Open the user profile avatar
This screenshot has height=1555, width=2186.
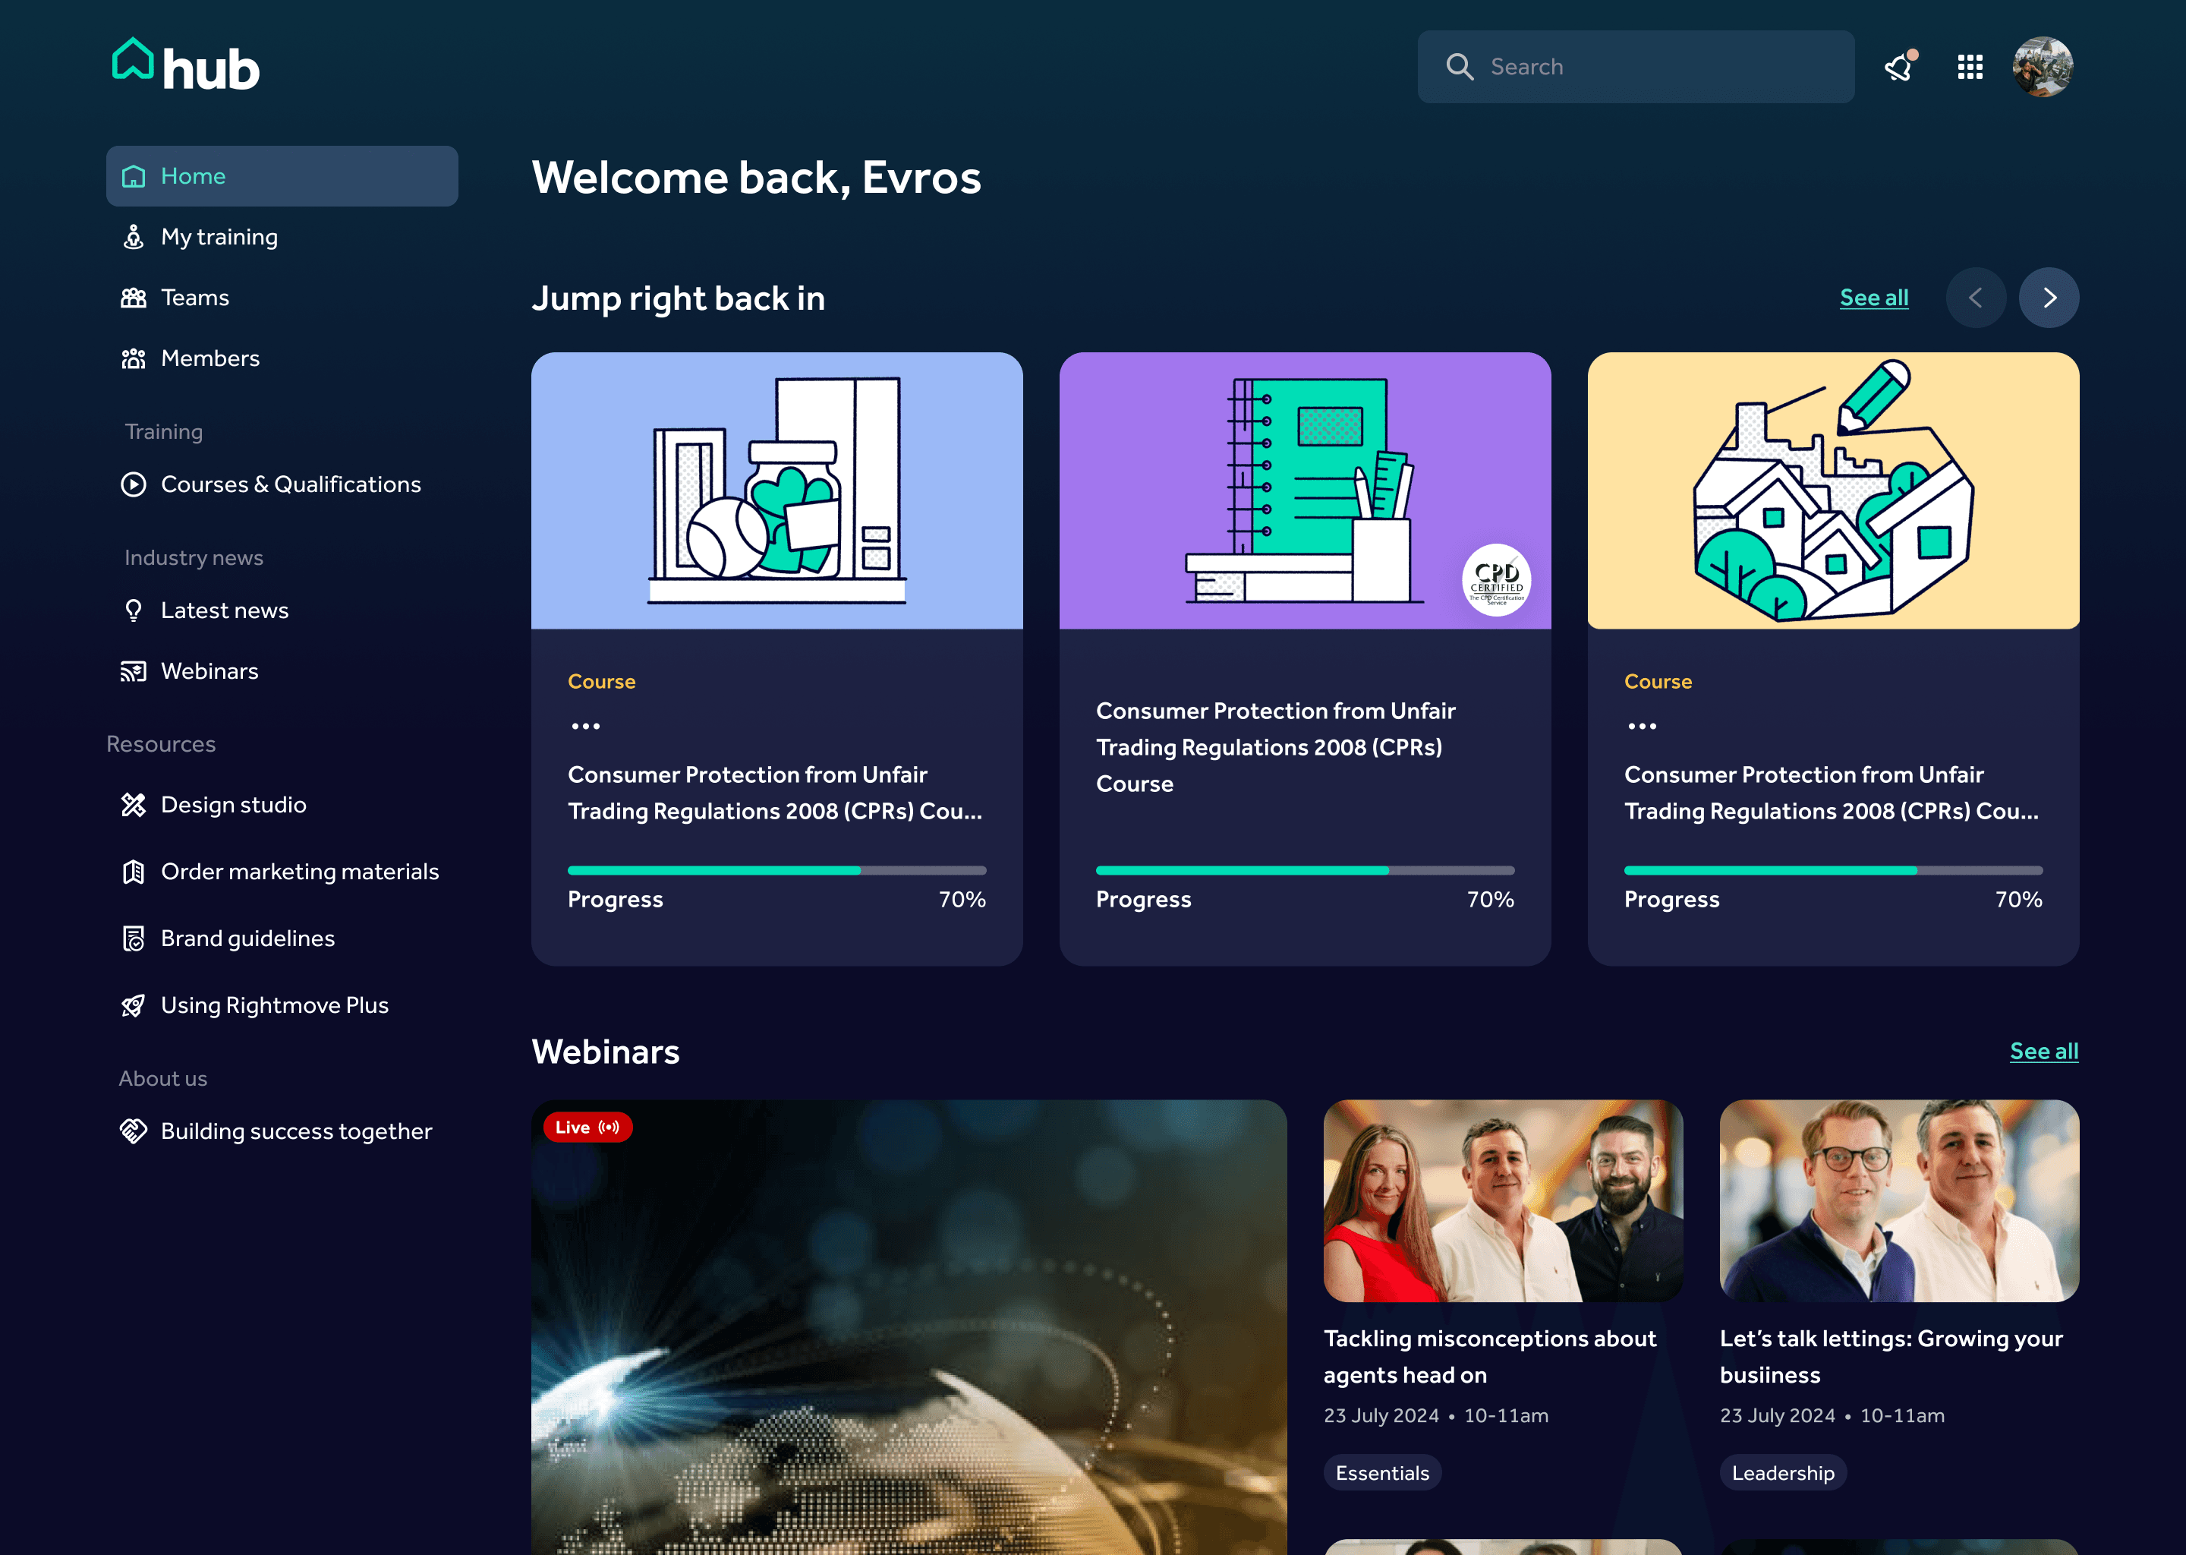pyautogui.click(x=2043, y=67)
